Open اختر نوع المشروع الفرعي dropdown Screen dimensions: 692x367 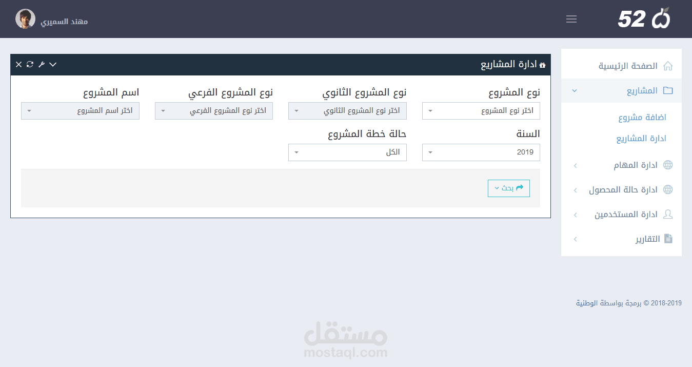click(x=214, y=111)
